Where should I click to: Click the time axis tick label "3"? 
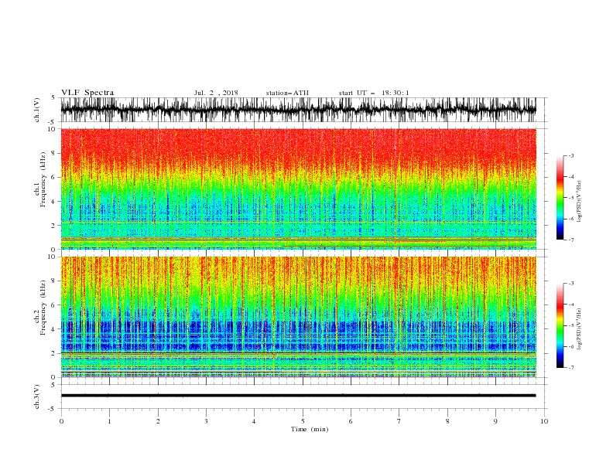pos(206,421)
